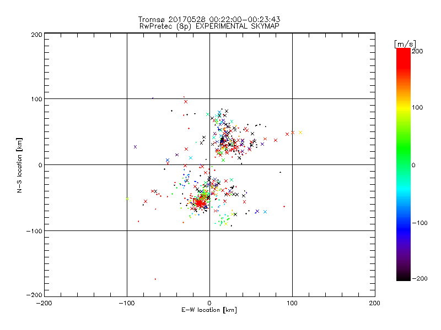Click the vertical axis "200" tick label
Image resolution: width=441 pixels, height=330 pixels.
pyautogui.click(x=36, y=35)
